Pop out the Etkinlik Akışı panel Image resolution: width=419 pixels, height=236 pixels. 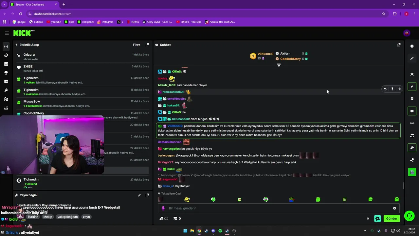click(x=147, y=45)
